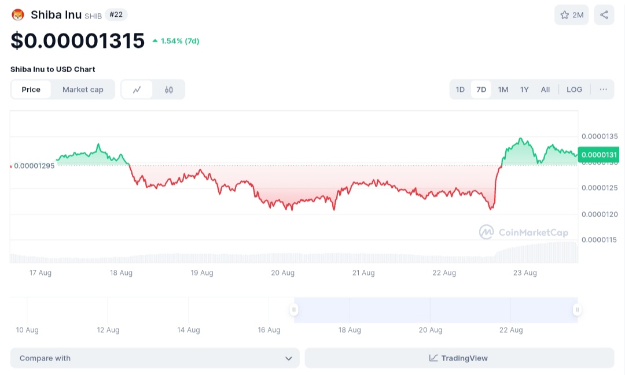Click the Compare with chevron arrow
625x375 pixels.
288,358
